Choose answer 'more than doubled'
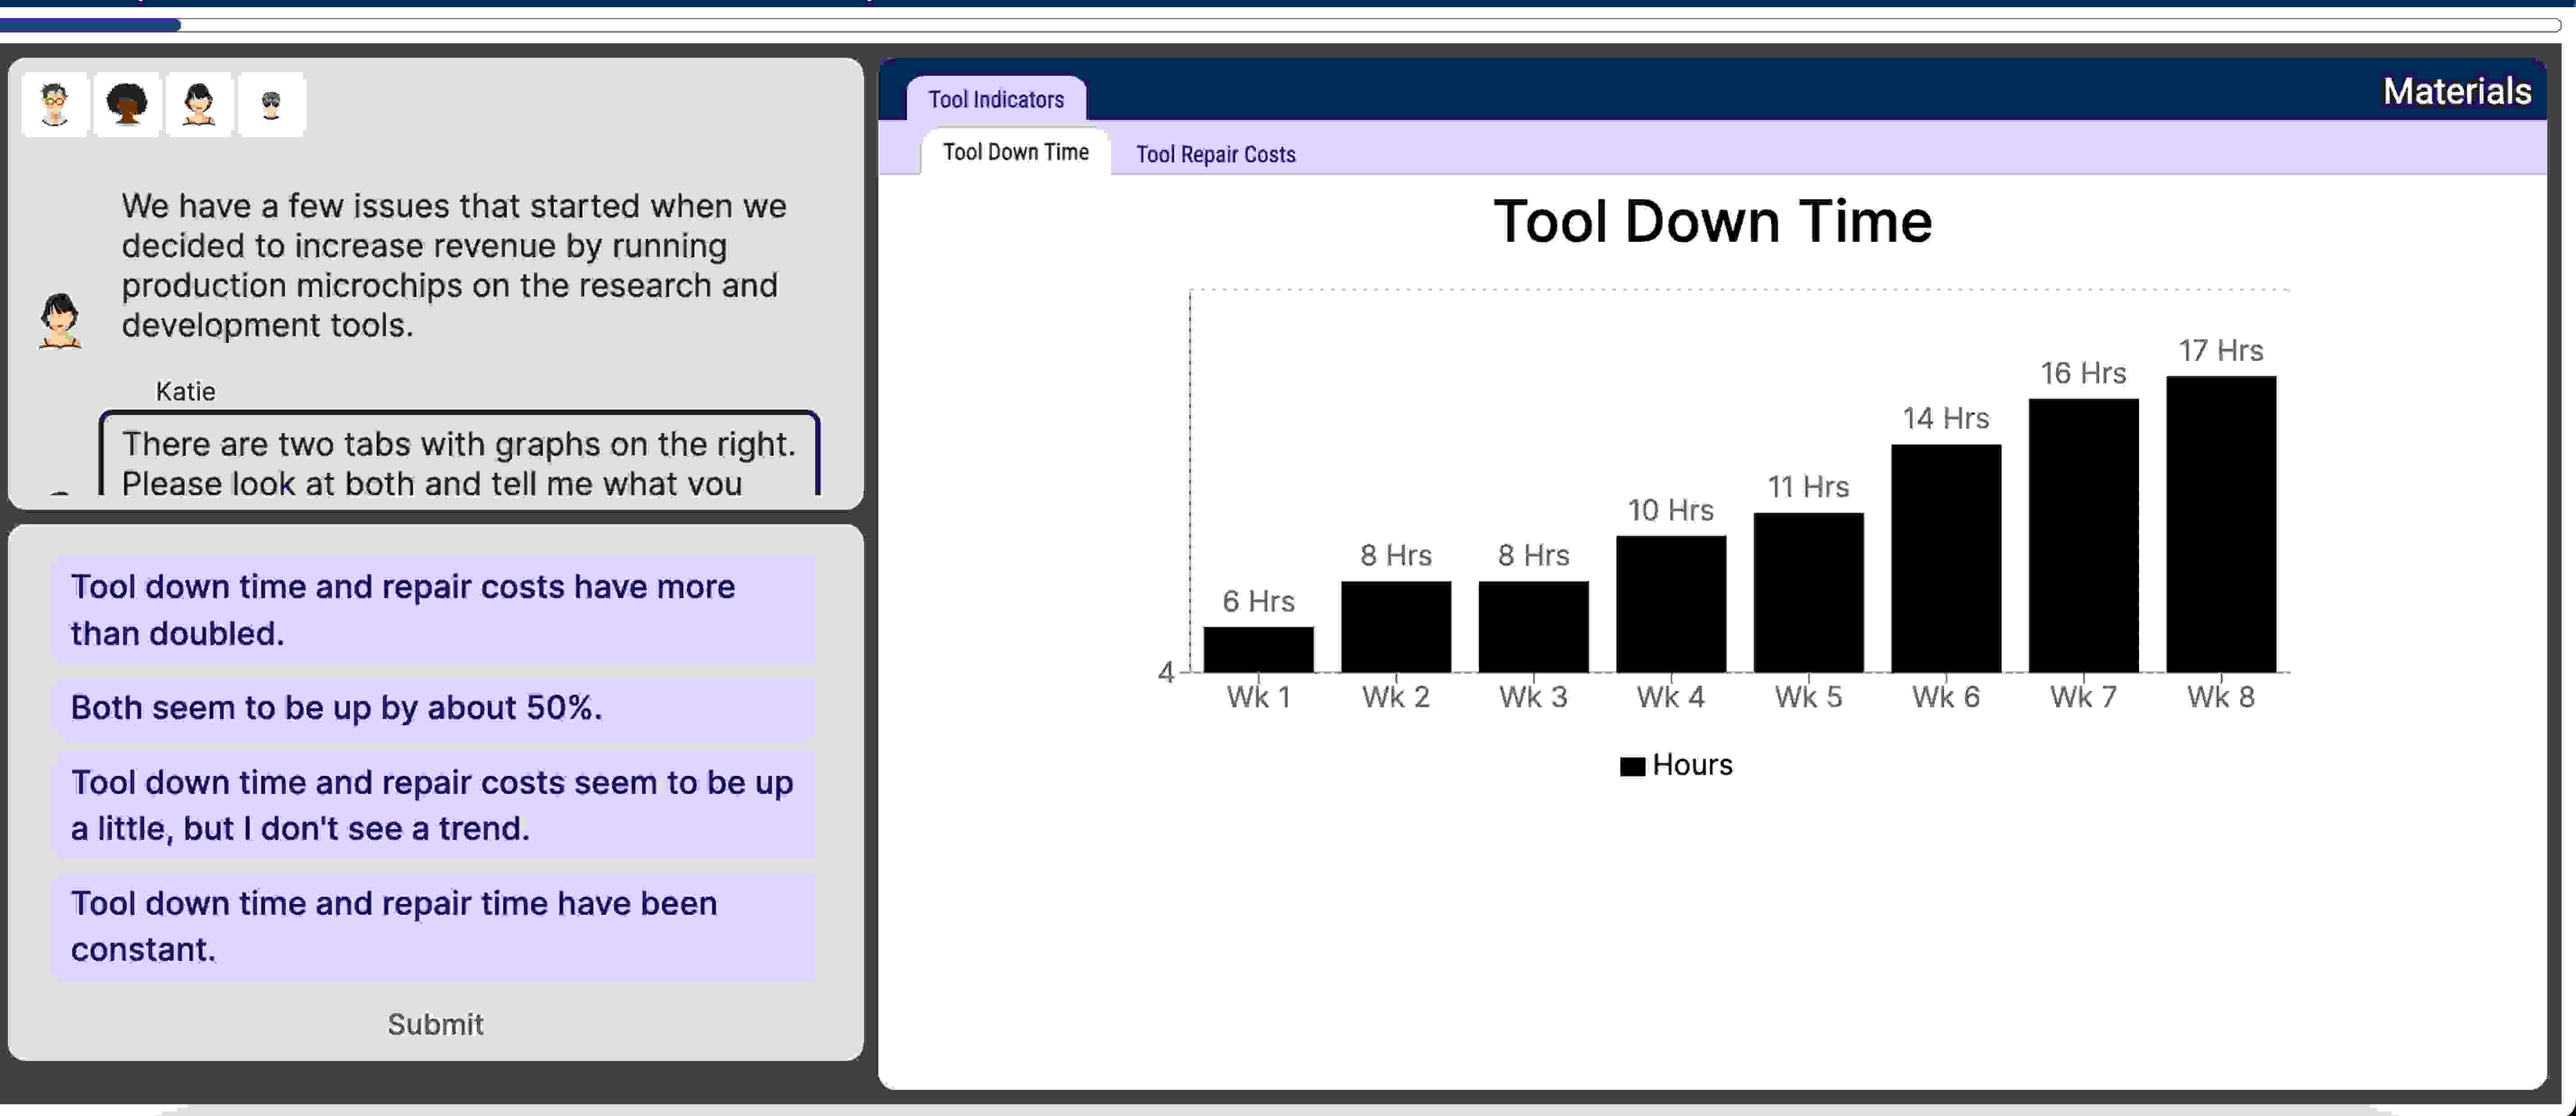Image resolution: width=2576 pixels, height=1116 pixels. pyautogui.click(x=434, y=610)
